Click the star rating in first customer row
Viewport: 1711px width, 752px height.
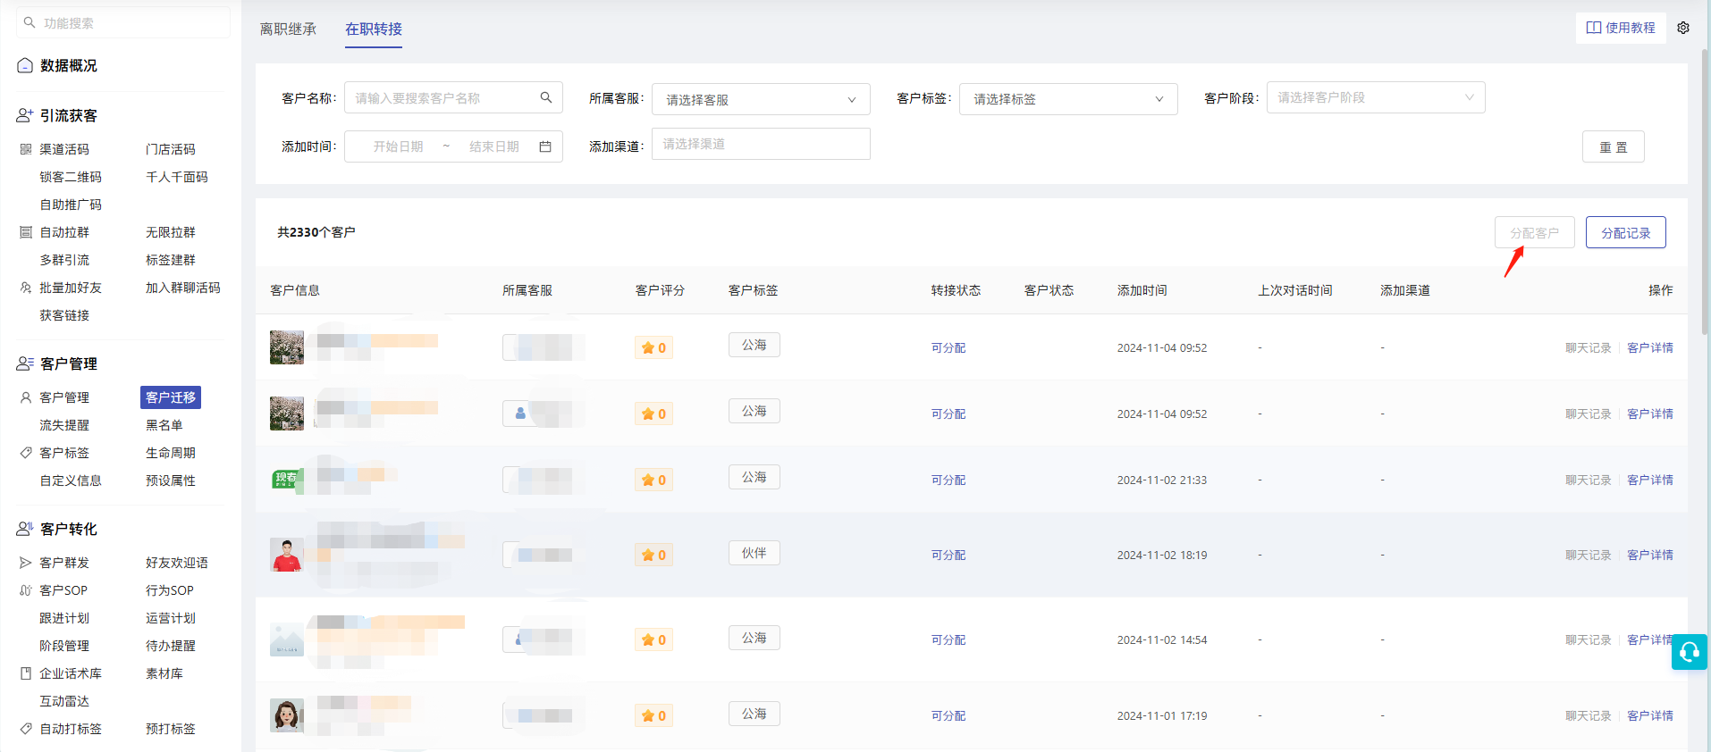(x=653, y=347)
